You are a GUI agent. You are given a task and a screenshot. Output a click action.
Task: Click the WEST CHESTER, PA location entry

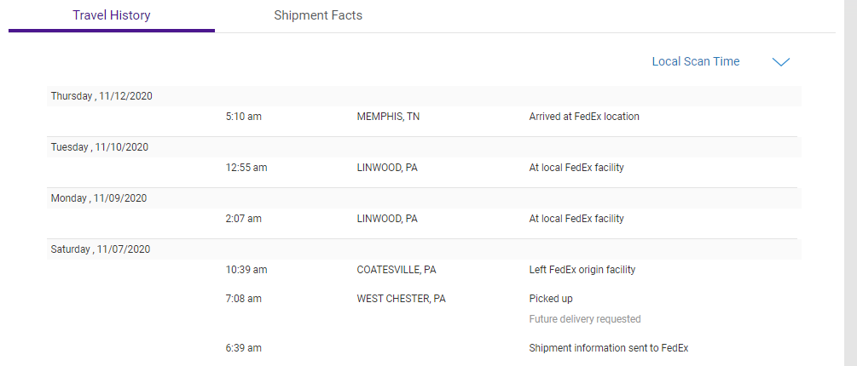pyautogui.click(x=401, y=299)
